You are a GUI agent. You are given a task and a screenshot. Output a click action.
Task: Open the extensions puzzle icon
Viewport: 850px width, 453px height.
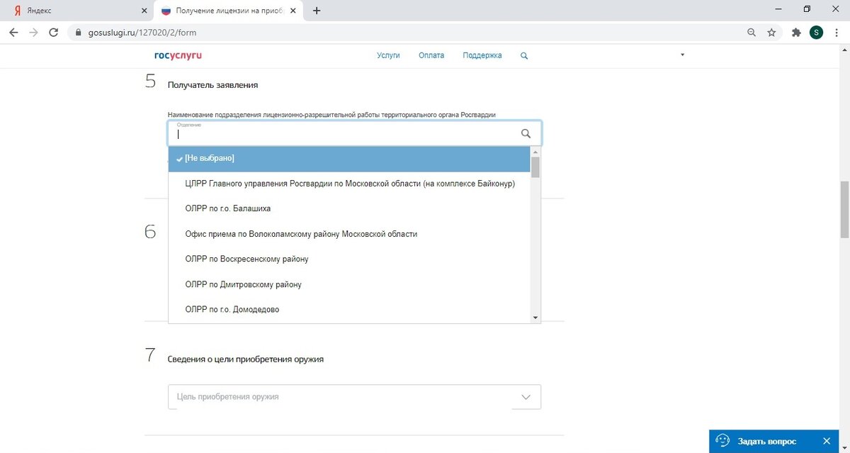pyautogui.click(x=796, y=32)
